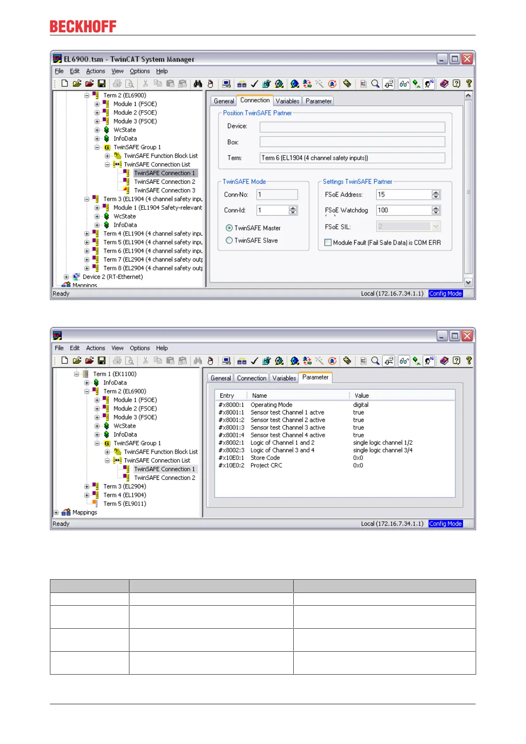Click the Value column header
Screen dimensions: 526x744
[402, 395]
